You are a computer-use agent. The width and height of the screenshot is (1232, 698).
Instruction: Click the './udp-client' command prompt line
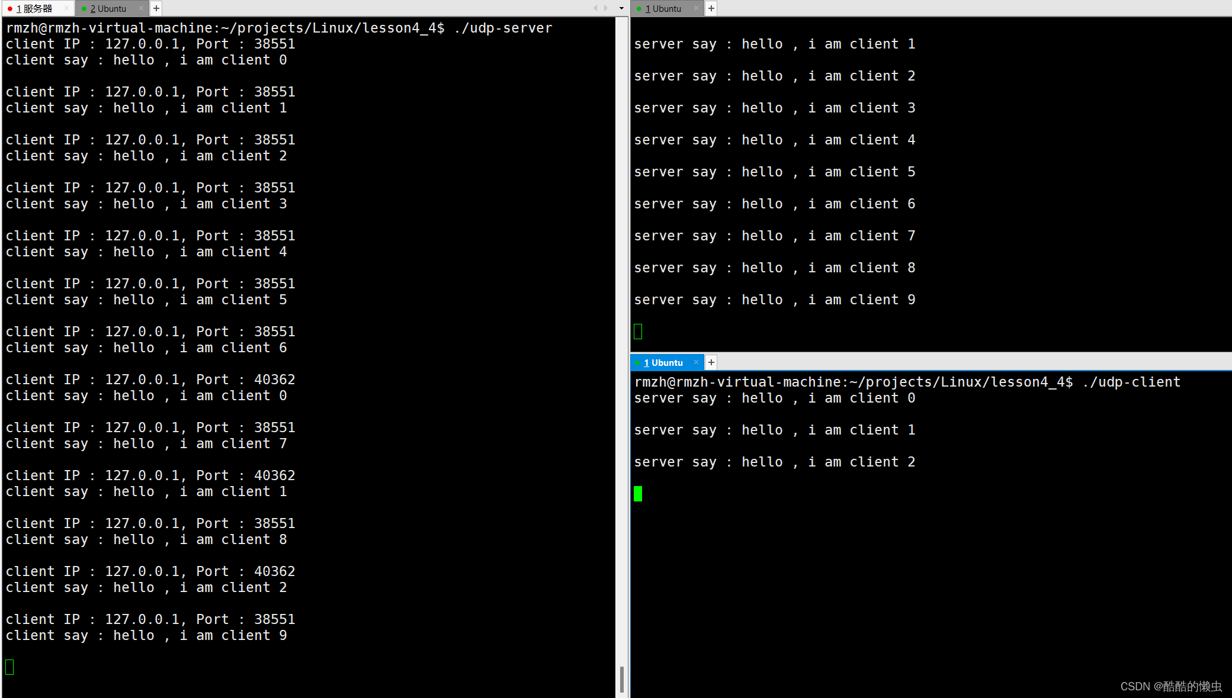pyautogui.click(x=907, y=382)
